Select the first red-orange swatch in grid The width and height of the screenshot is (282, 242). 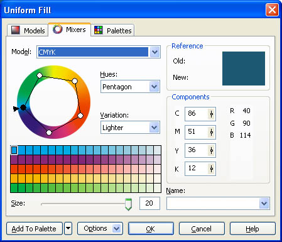click(14, 169)
